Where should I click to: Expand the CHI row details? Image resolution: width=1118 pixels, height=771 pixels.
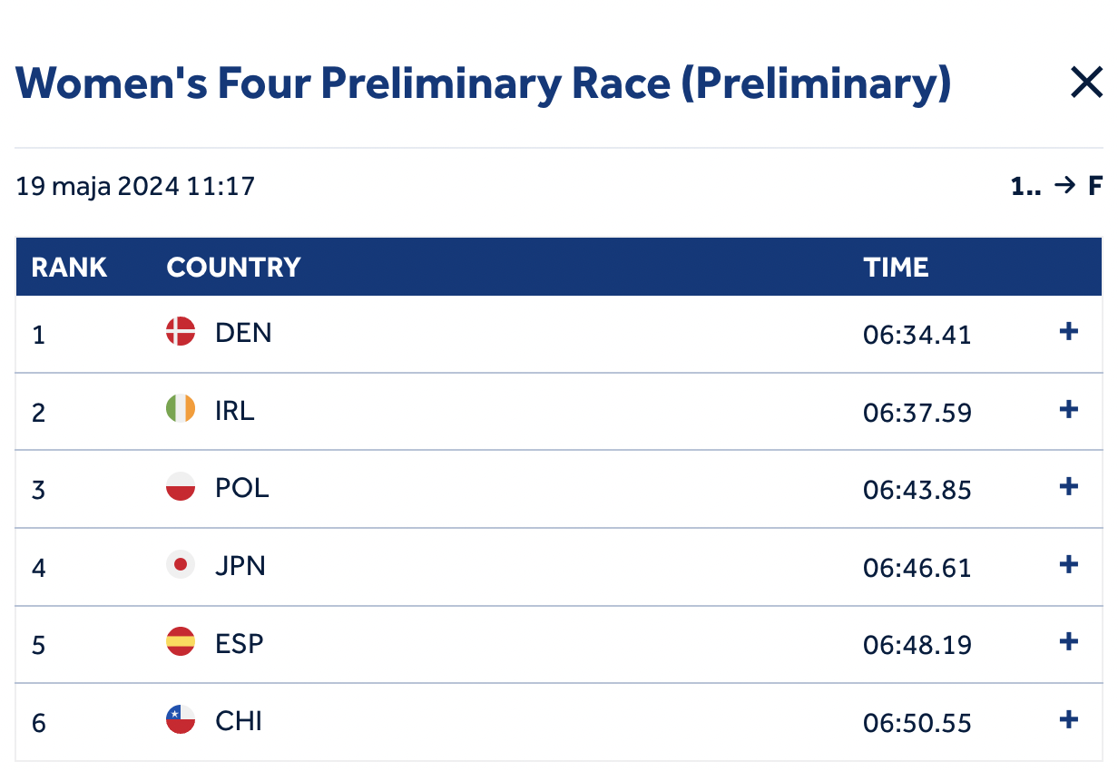[x=1069, y=720]
